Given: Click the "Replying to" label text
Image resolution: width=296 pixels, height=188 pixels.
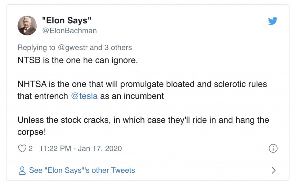Looking at the screenshot, I should (36, 48).
